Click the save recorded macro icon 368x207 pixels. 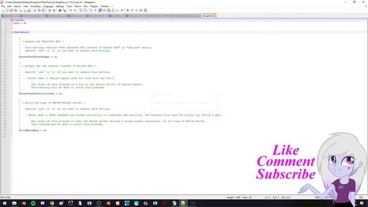coord(145,10)
